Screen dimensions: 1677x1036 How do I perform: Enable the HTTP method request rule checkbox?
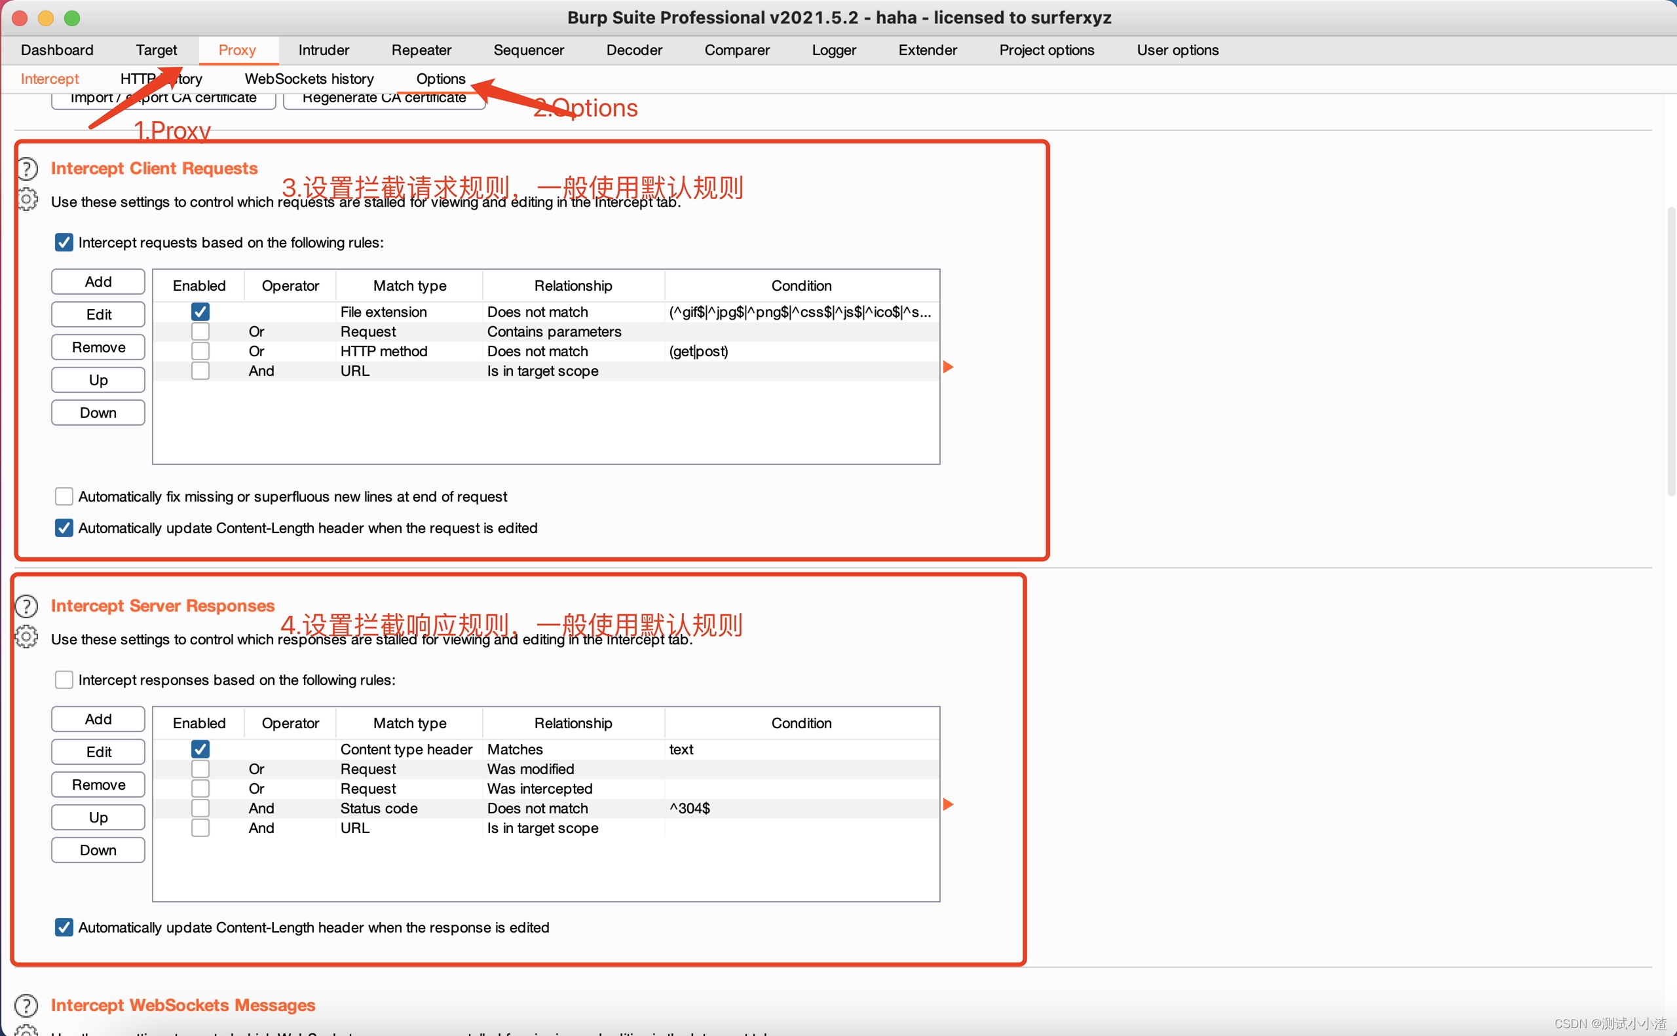click(x=200, y=351)
